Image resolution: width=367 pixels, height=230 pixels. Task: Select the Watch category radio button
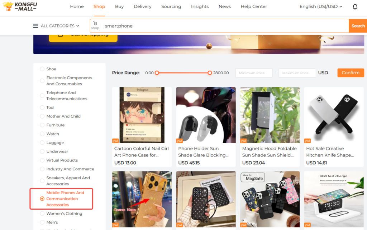[42, 134]
